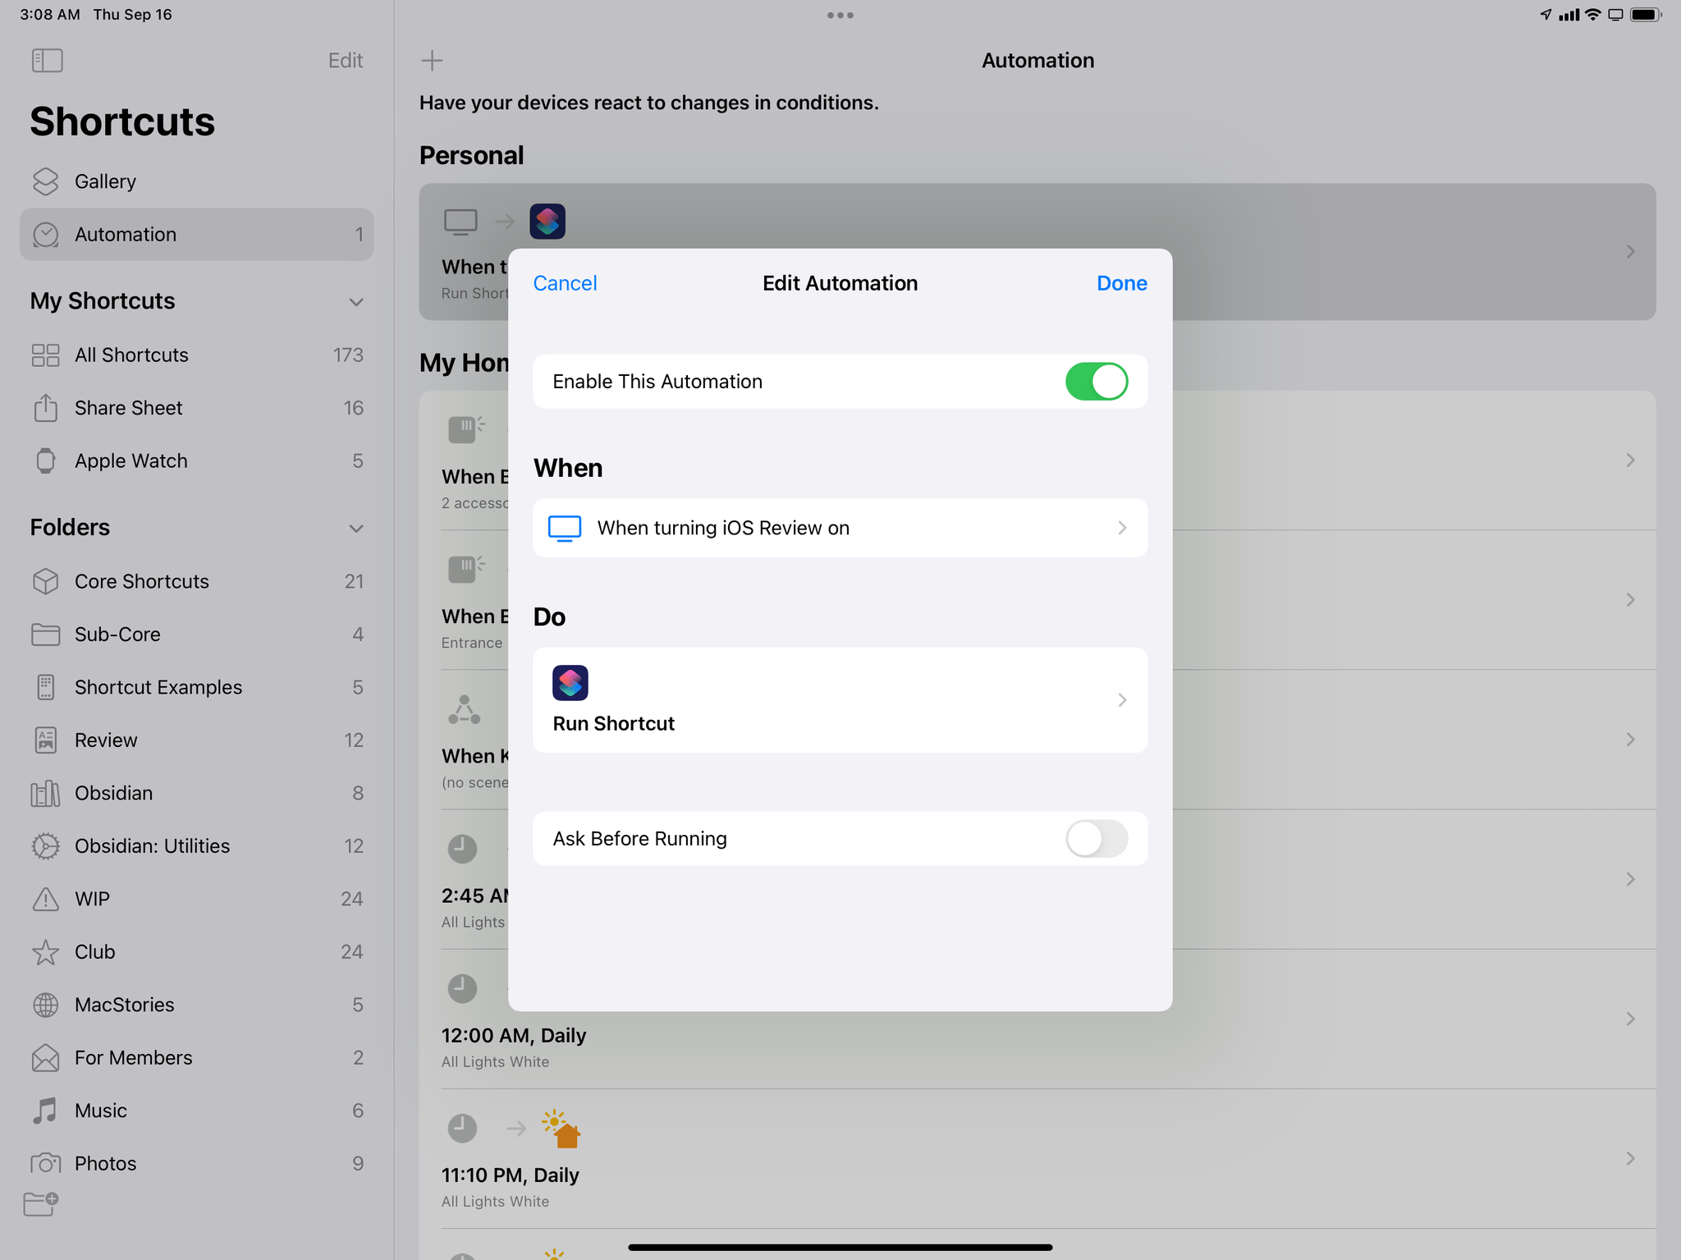Click the Shortcuts app icon in Do section
The image size is (1681, 1260).
(570, 683)
